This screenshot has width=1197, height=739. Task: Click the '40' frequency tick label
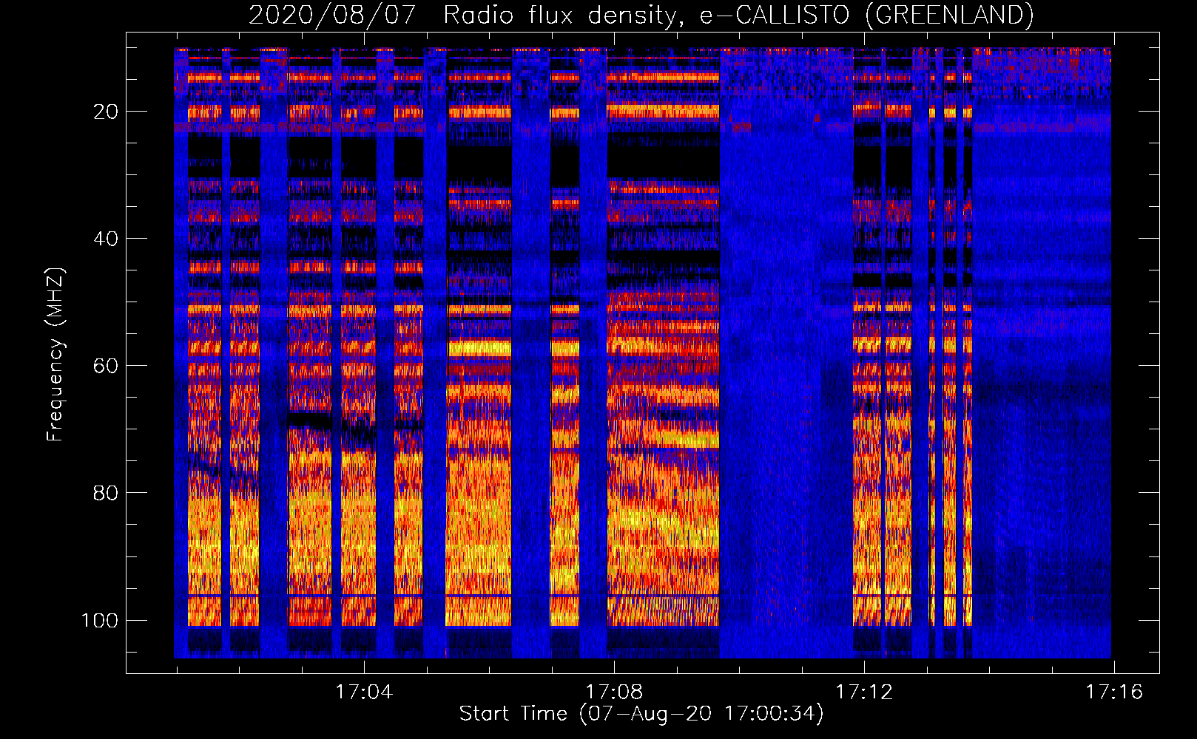pyautogui.click(x=106, y=239)
